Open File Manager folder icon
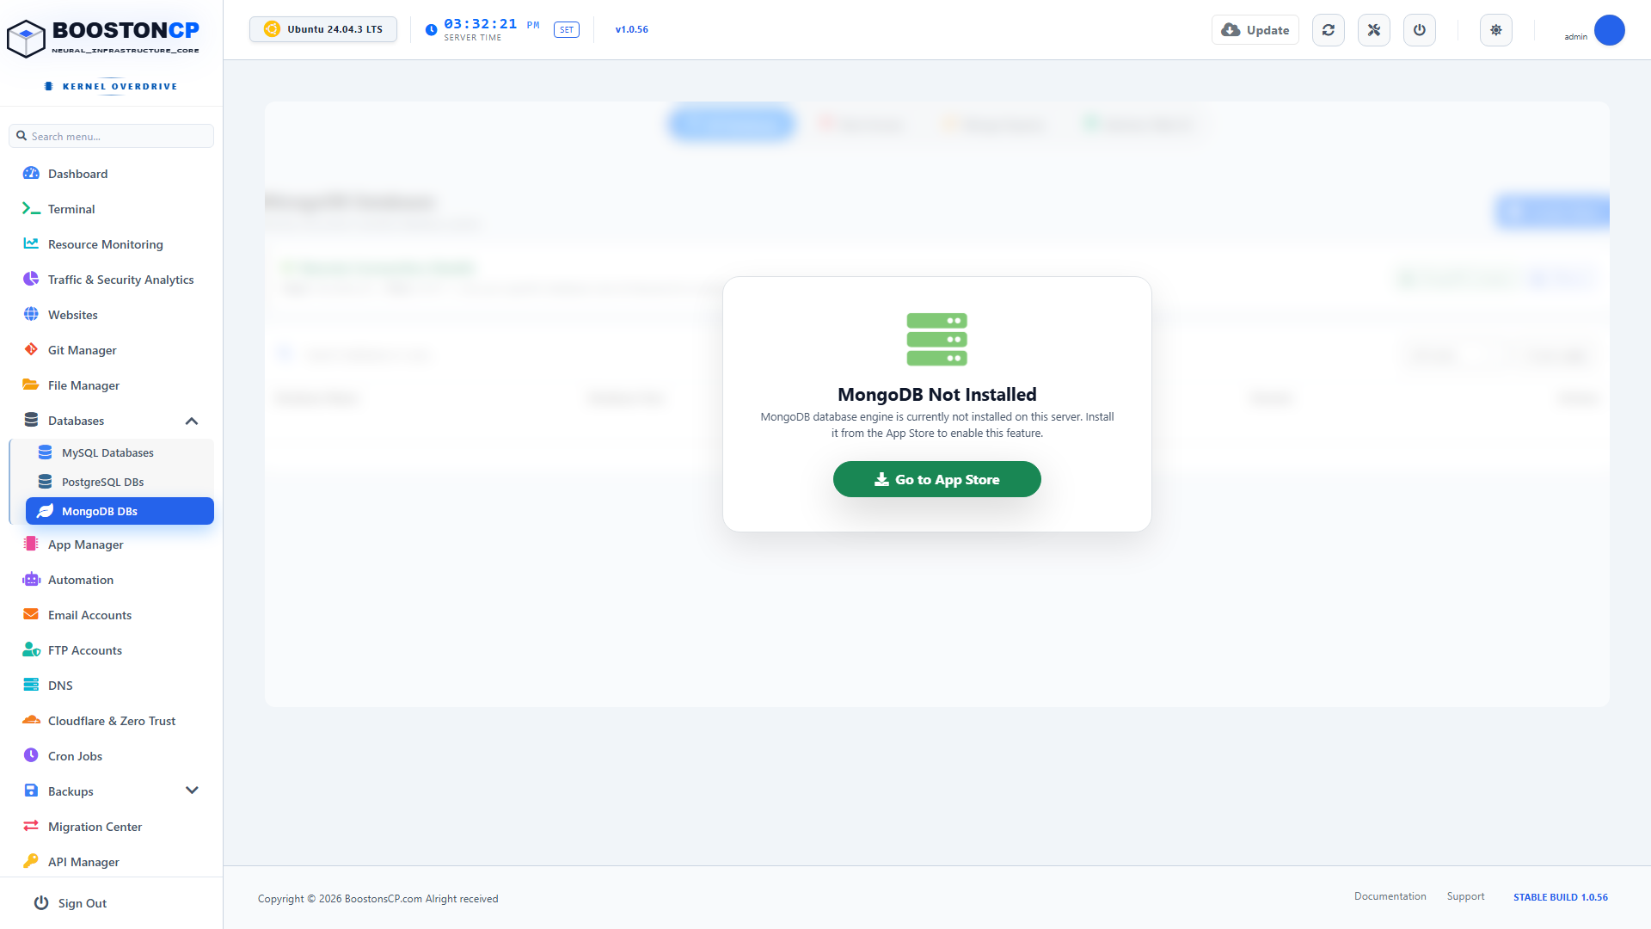Viewport: 1651px width, 929px height. [x=31, y=385]
